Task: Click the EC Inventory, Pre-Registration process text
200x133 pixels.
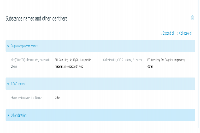Action: click(166, 60)
